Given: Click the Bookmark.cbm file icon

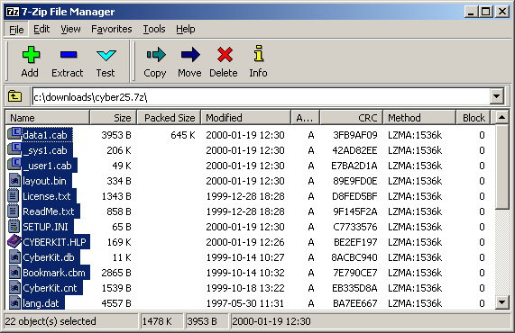Looking at the screenshot, I should tap(14, 273).
